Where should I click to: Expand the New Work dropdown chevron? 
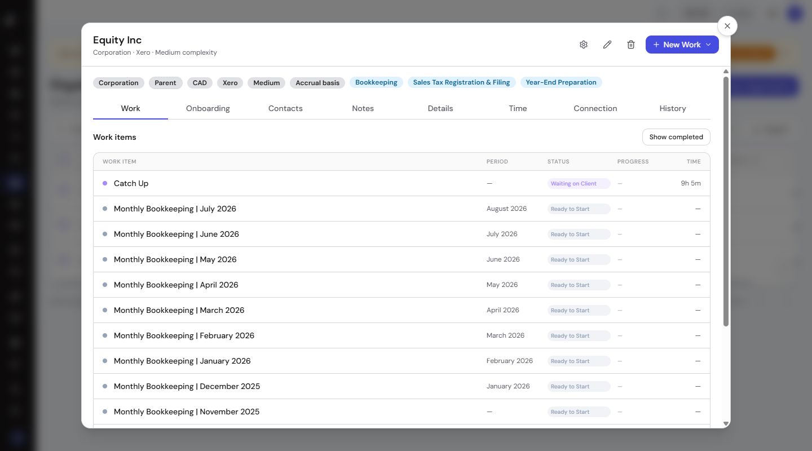coord(709,45)
